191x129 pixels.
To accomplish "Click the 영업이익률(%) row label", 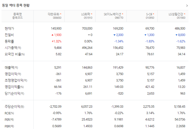I will 14,87.
